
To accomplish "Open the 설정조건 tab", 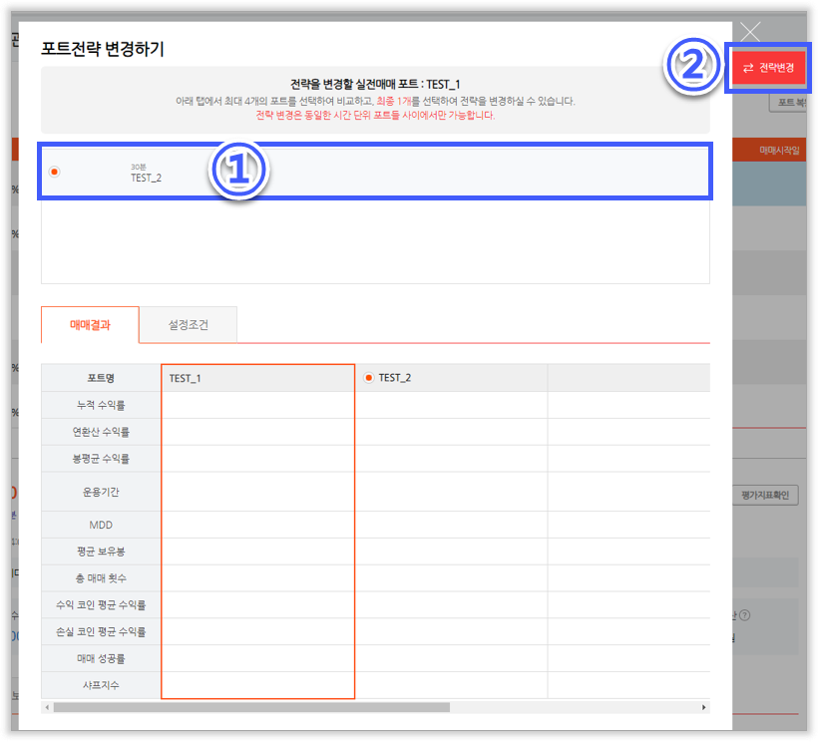I will 188,324.
